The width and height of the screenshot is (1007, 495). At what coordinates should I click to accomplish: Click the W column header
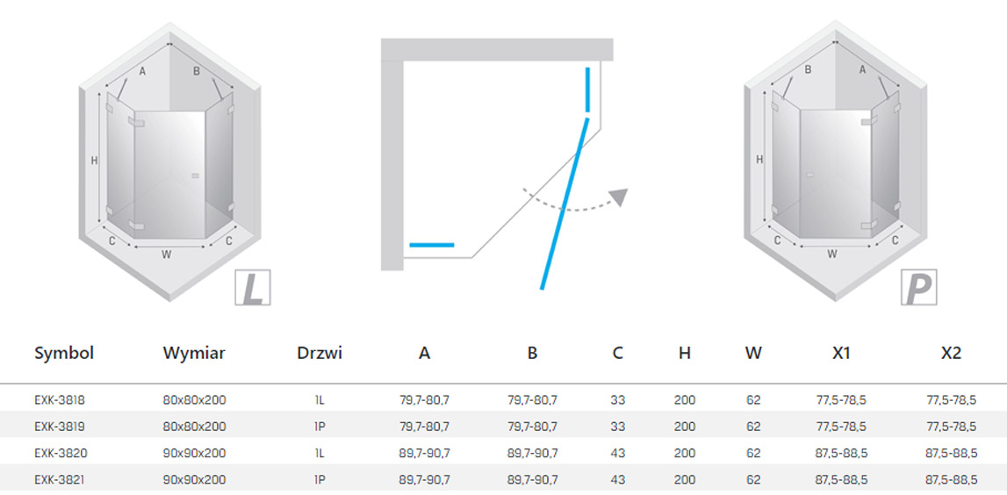coord(753,354)
